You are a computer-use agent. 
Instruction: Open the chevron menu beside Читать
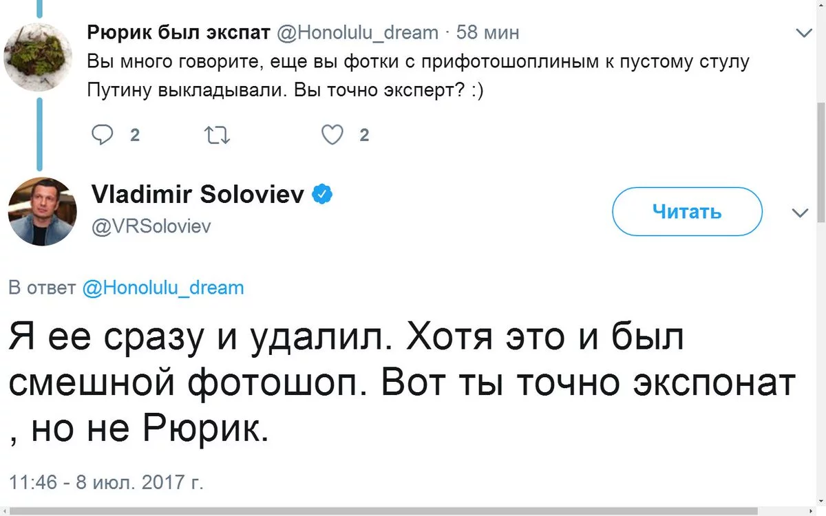click(x=800, y=213)
